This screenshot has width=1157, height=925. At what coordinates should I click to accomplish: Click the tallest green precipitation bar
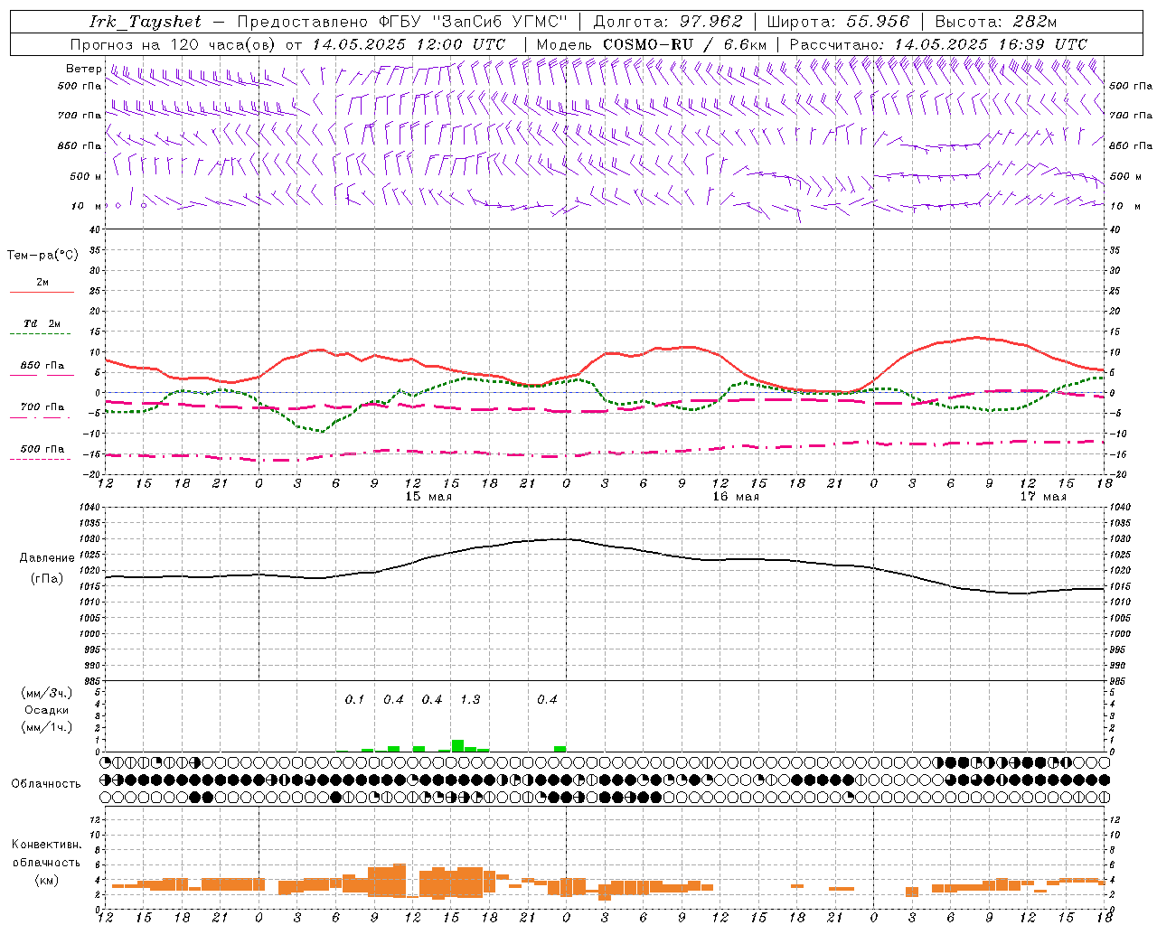tap(457, 745)
